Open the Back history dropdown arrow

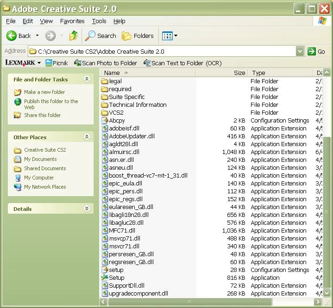tap(37, 36)
